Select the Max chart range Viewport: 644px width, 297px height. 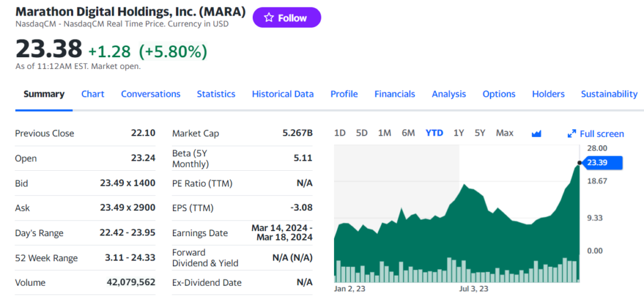pyautogui.click(x=505, y=133)
